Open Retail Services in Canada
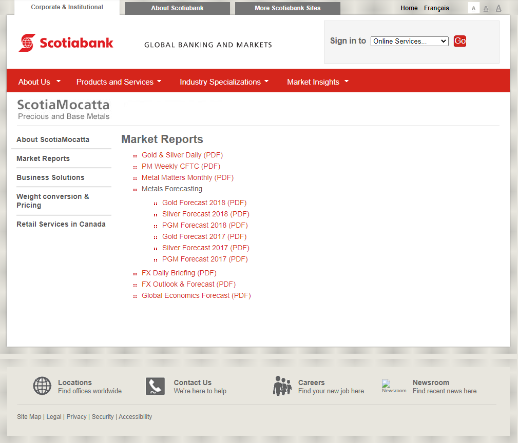 point(61,224)
